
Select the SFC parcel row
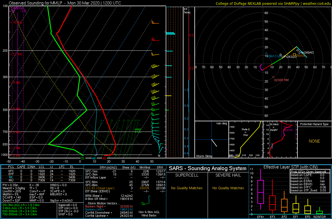(42, 171)
